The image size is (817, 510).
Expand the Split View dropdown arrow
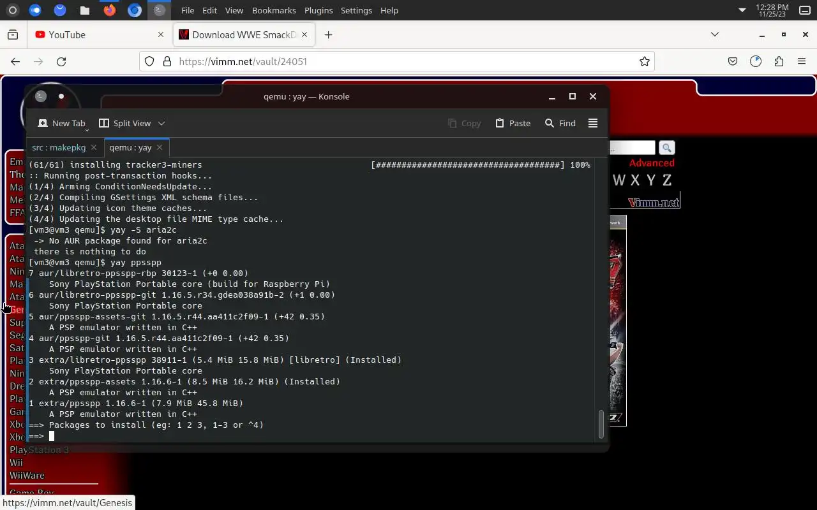(x=161, y=123)
